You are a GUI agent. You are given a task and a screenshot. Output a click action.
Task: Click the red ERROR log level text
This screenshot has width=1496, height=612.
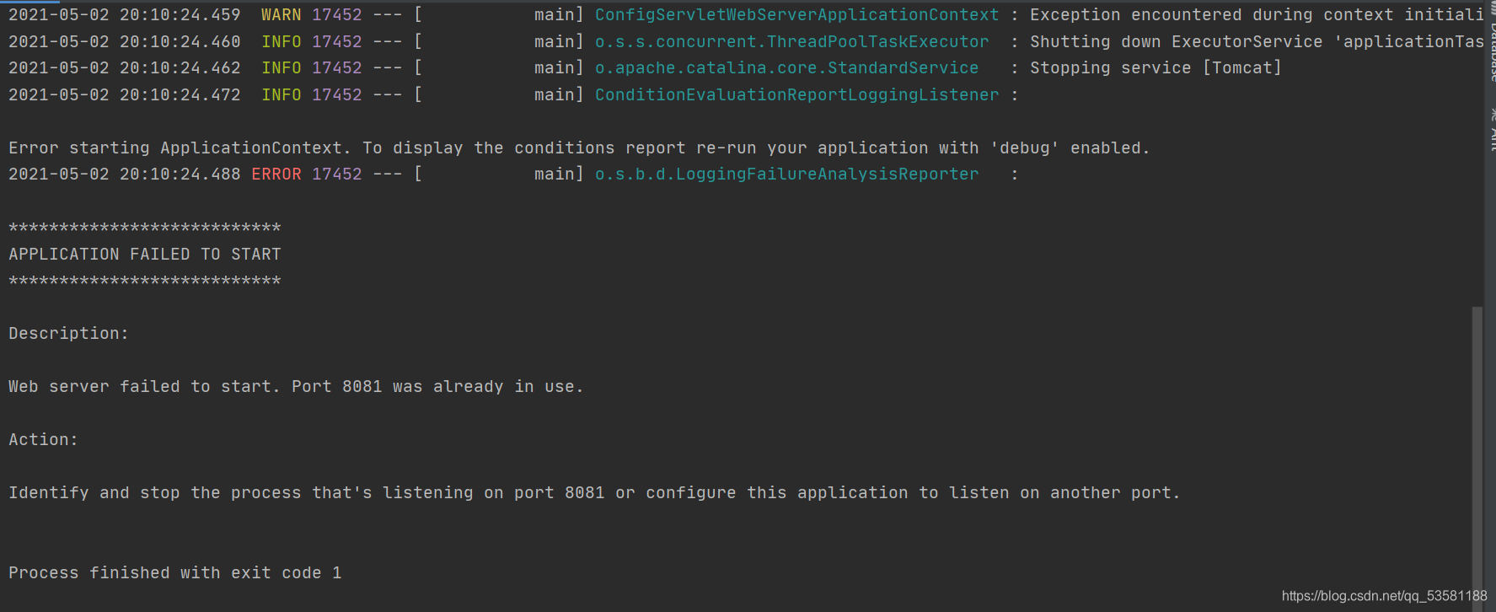(x=276, y=174)
